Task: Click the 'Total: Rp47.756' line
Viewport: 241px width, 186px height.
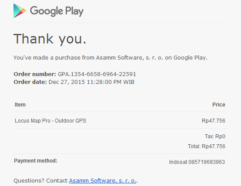Action: [x=207, y=146]
